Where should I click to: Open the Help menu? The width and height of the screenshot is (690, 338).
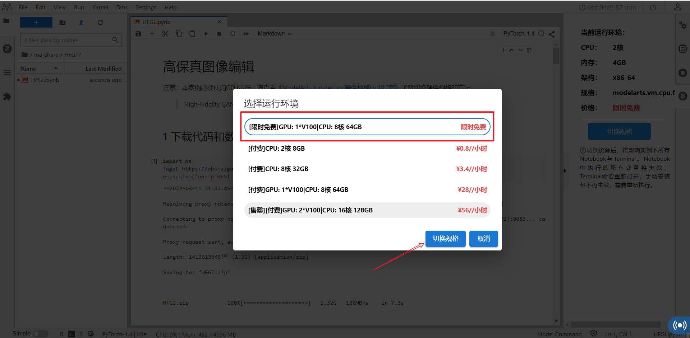(171, 8)
